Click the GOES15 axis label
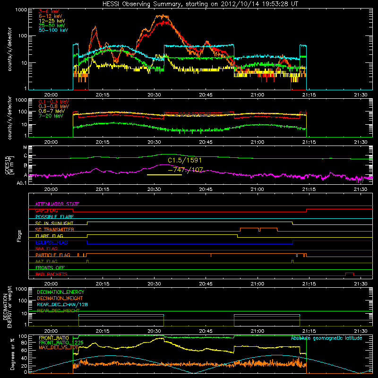The image size is (378, 378). (9, 165)
